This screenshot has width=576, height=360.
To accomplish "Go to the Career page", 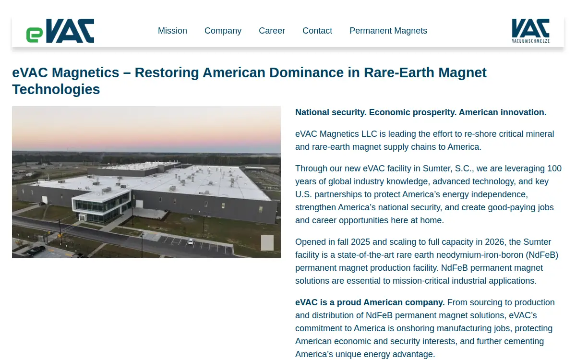I will (x=272, y=31).
